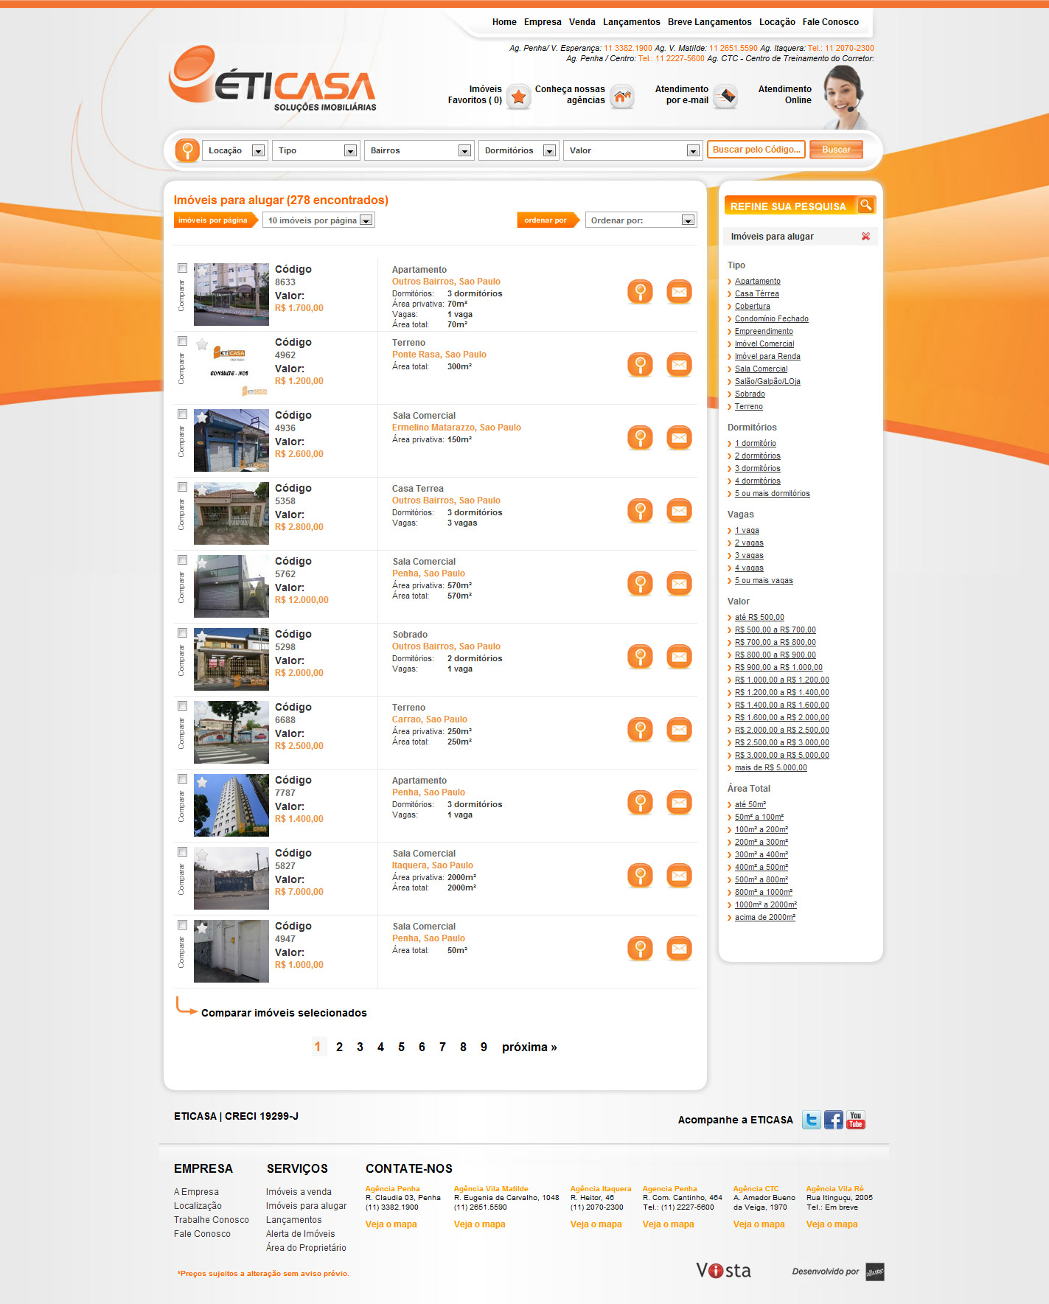Open the ETICASA YouTube channel
Image resolution: width=1049 pixels, height=1304 pixels.
pyautogui.click(x=855, y=1120)
